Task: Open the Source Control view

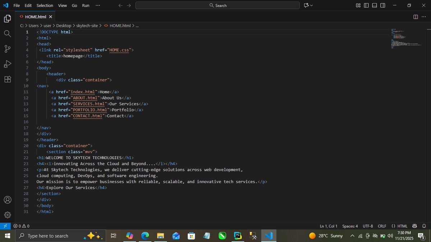Action: (8, 49)
